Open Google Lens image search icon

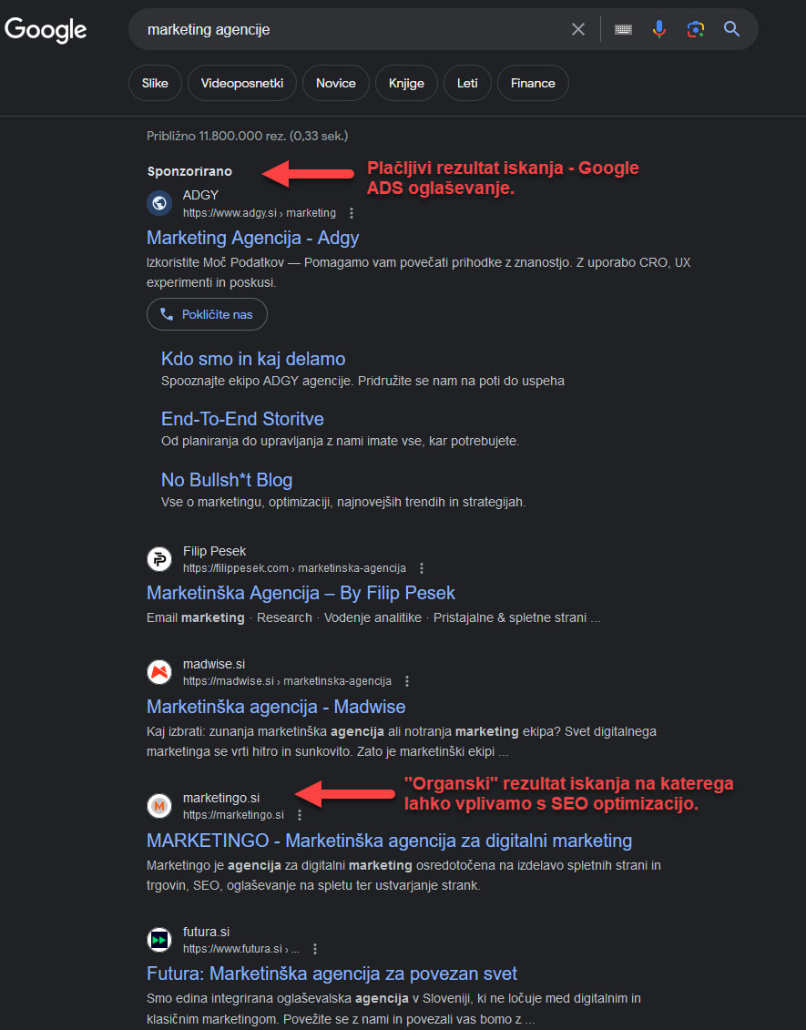click(x=696, y=29)
